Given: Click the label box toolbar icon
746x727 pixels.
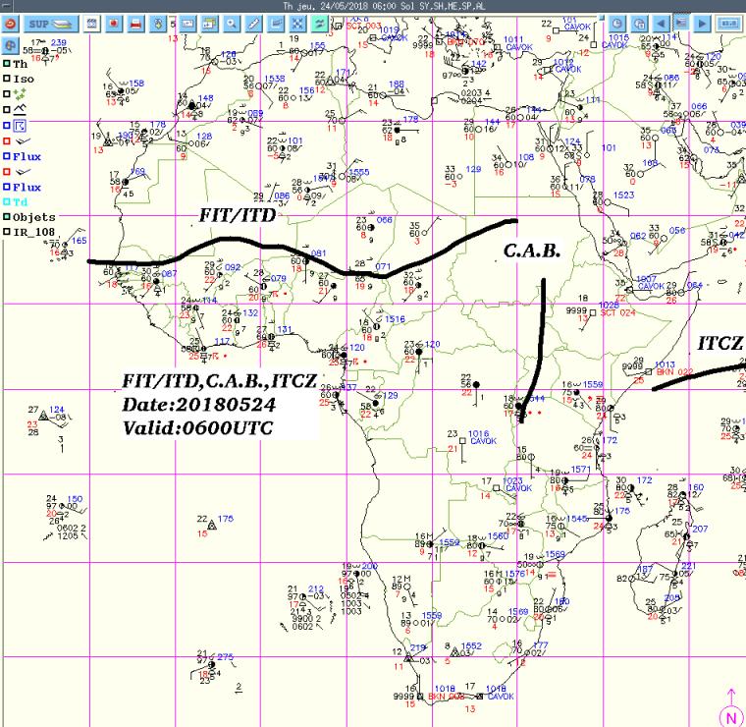Looking at the screenshot, I should pyautogui.click(x=187, y=24).
